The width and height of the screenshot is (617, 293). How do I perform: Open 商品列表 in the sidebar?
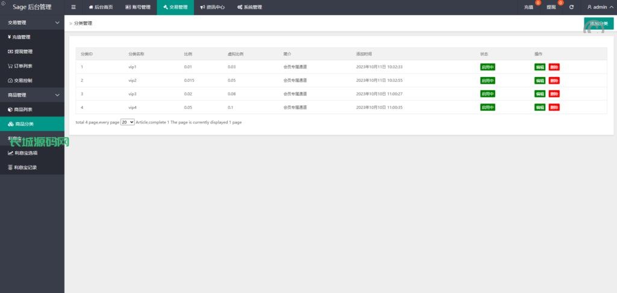pos(23,109)
